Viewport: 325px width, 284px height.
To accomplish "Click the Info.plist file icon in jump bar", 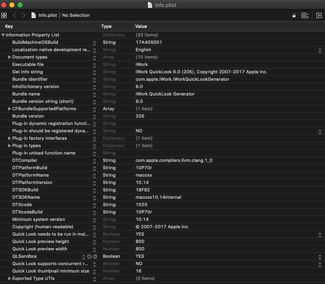I will tap(33, 15).
